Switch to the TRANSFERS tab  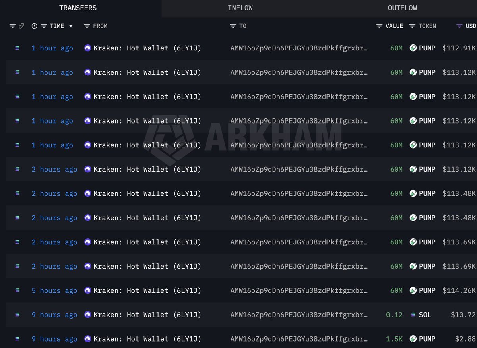point(78,8)
